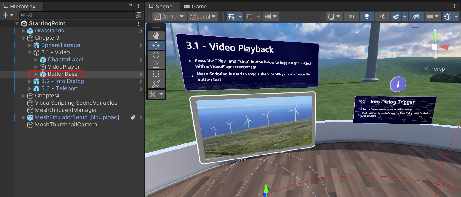
Task: Open the Hierarchy panel options menu
Action: pos(138,6)
